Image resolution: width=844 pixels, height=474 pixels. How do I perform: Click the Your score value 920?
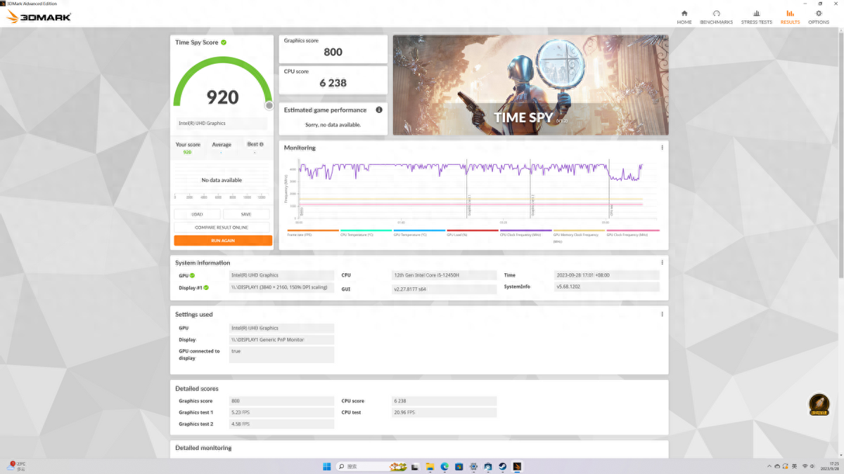(187, 152)
